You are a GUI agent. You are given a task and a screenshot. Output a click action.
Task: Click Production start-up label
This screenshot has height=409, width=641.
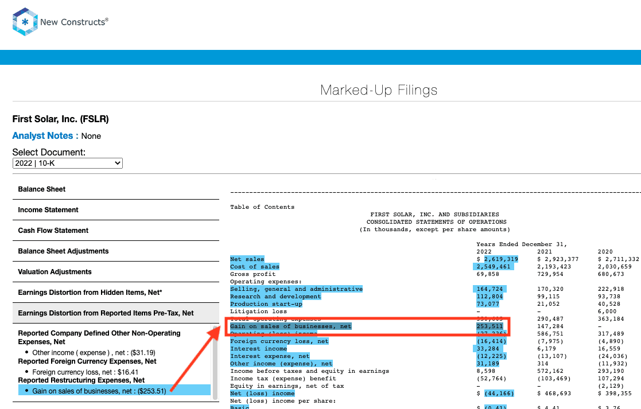266,303
